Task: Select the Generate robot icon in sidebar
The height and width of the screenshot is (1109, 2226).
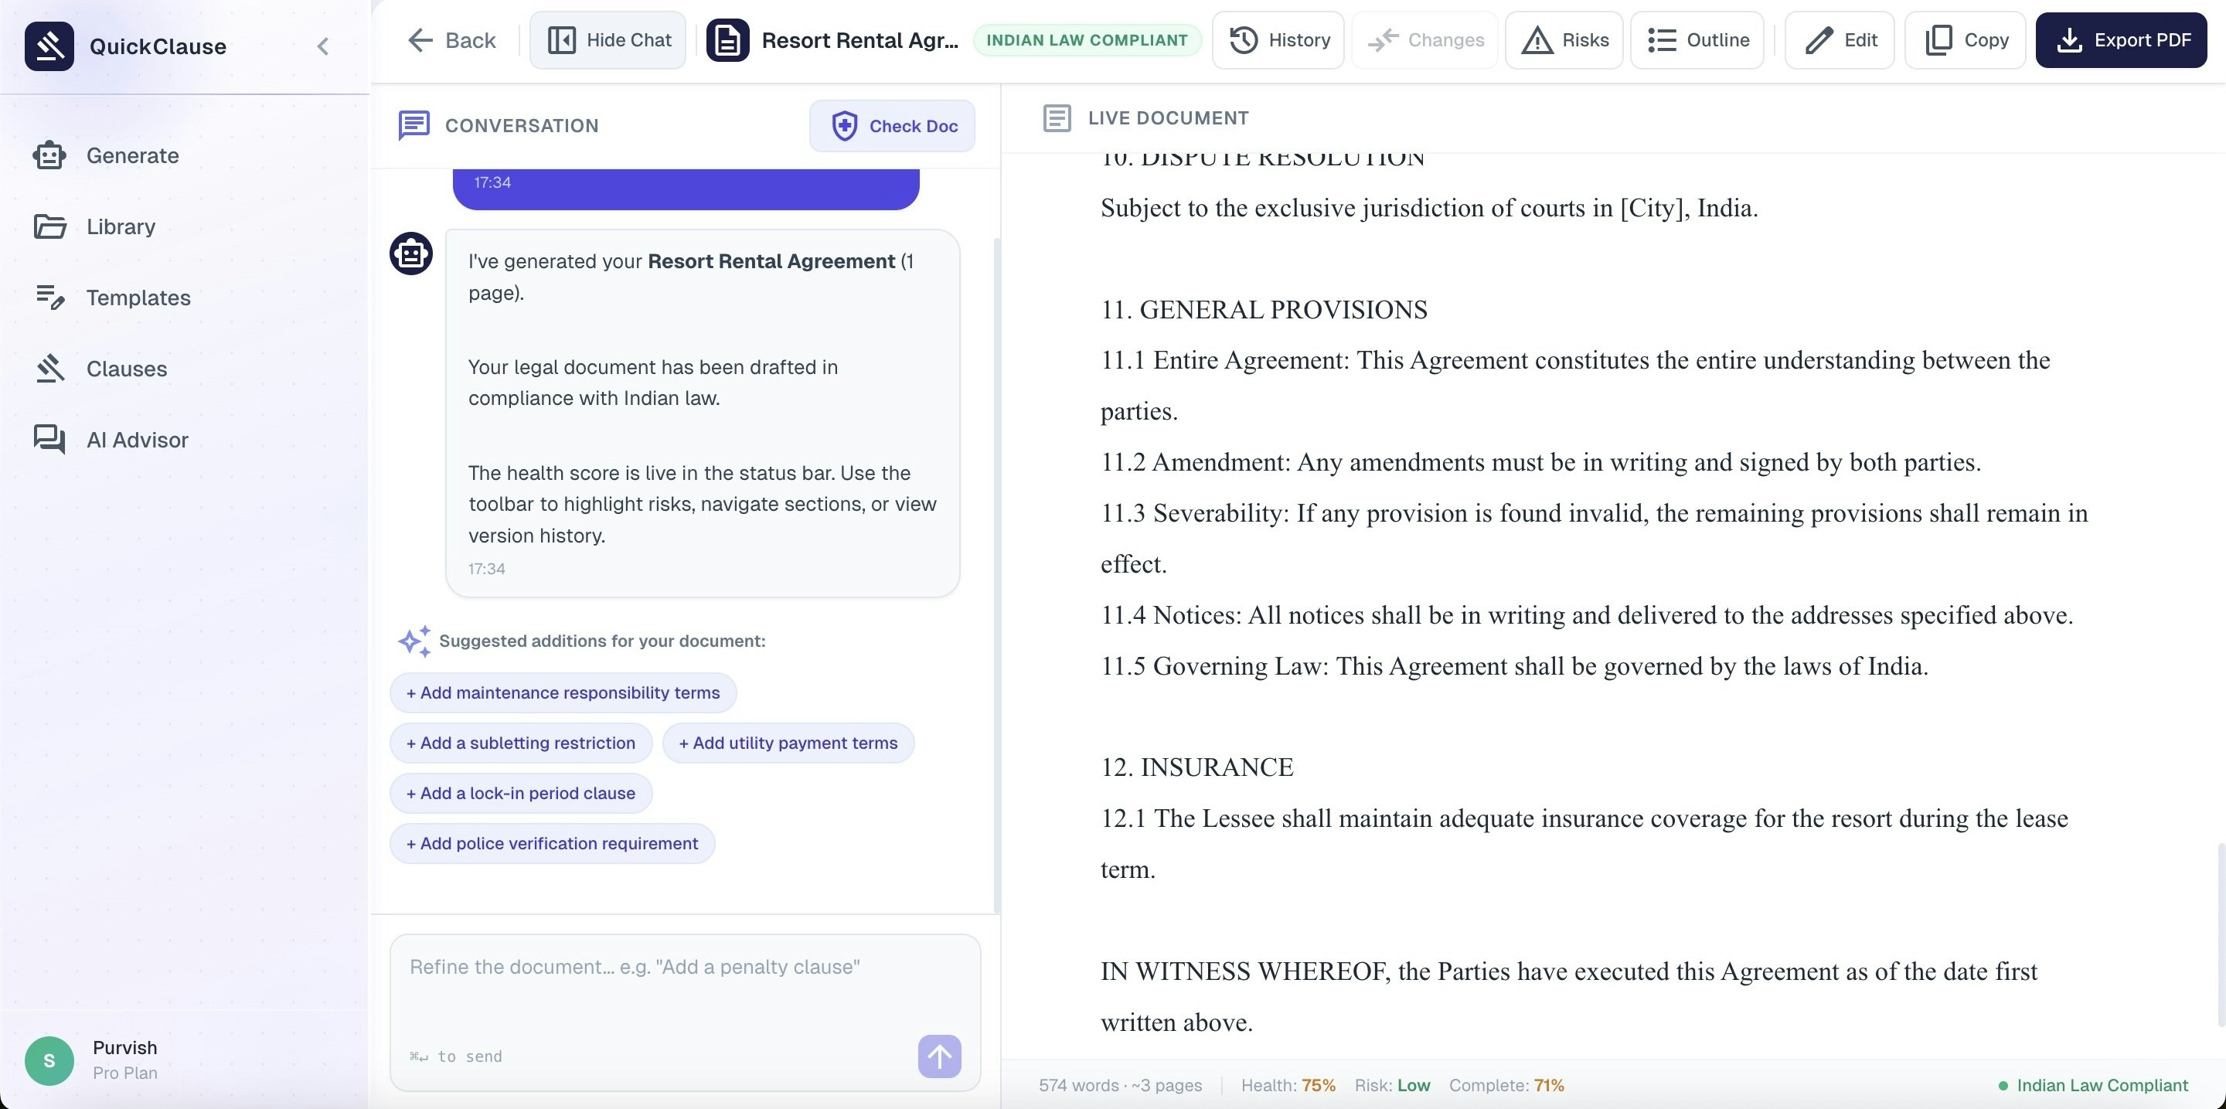Action: 49,155
